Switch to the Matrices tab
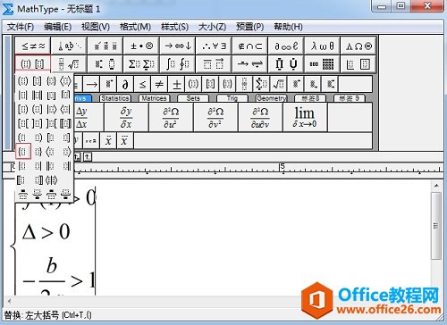 [x=154, y=98]
